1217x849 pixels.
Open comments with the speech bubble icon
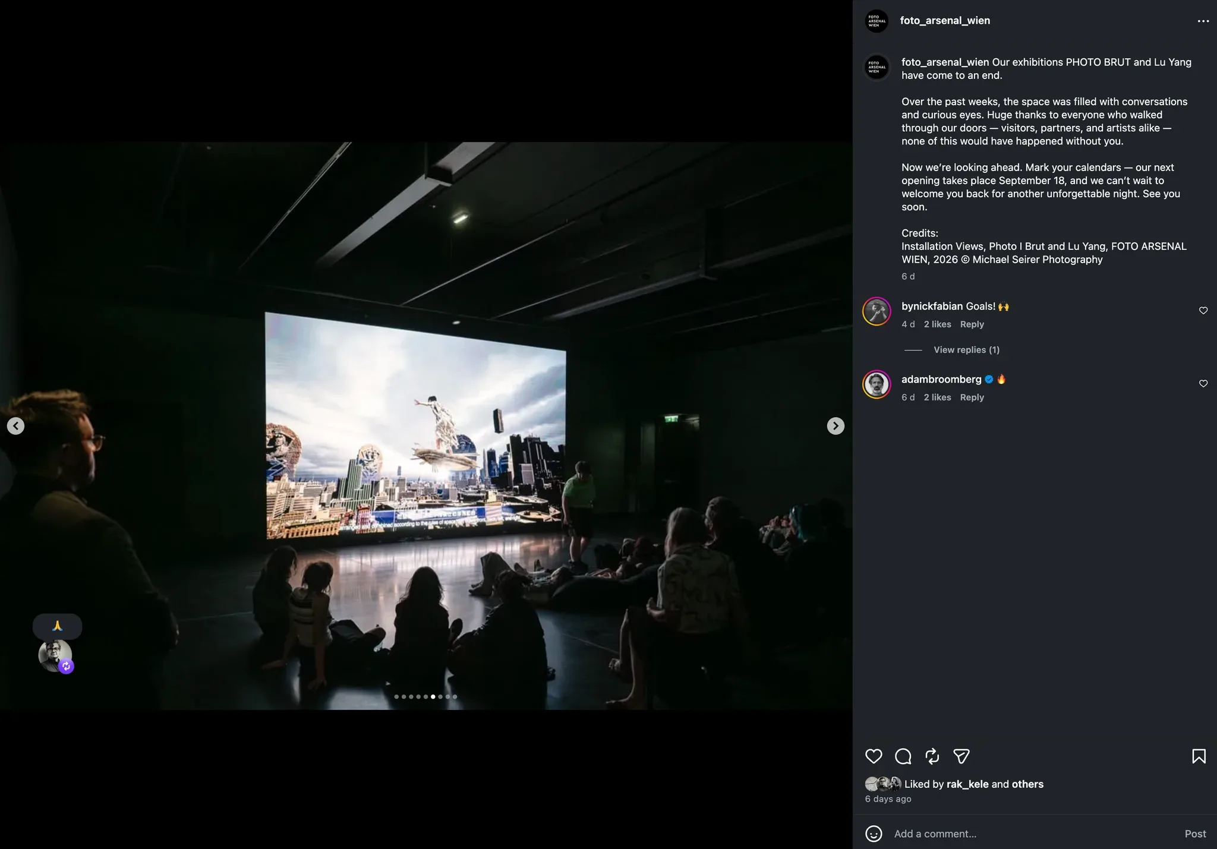coord(903,756)
